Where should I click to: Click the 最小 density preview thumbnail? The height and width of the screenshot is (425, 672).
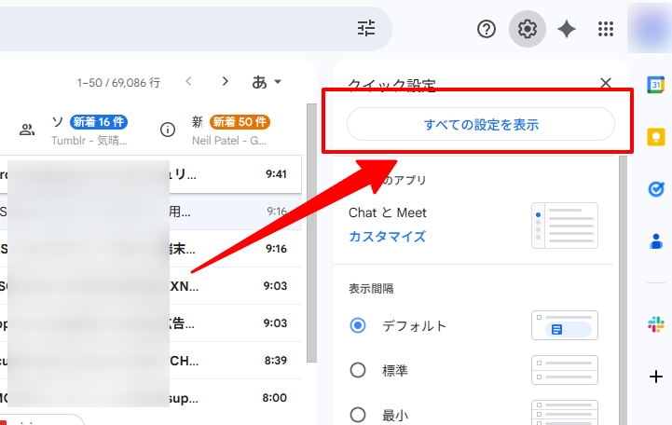coord(565,413)
